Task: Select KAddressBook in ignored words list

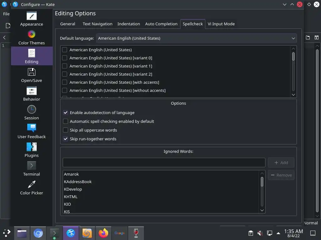Action: click(161, 182)
